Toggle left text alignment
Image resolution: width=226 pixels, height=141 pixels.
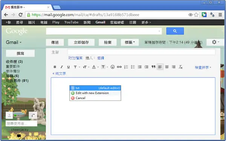click(x=160, y=67)
